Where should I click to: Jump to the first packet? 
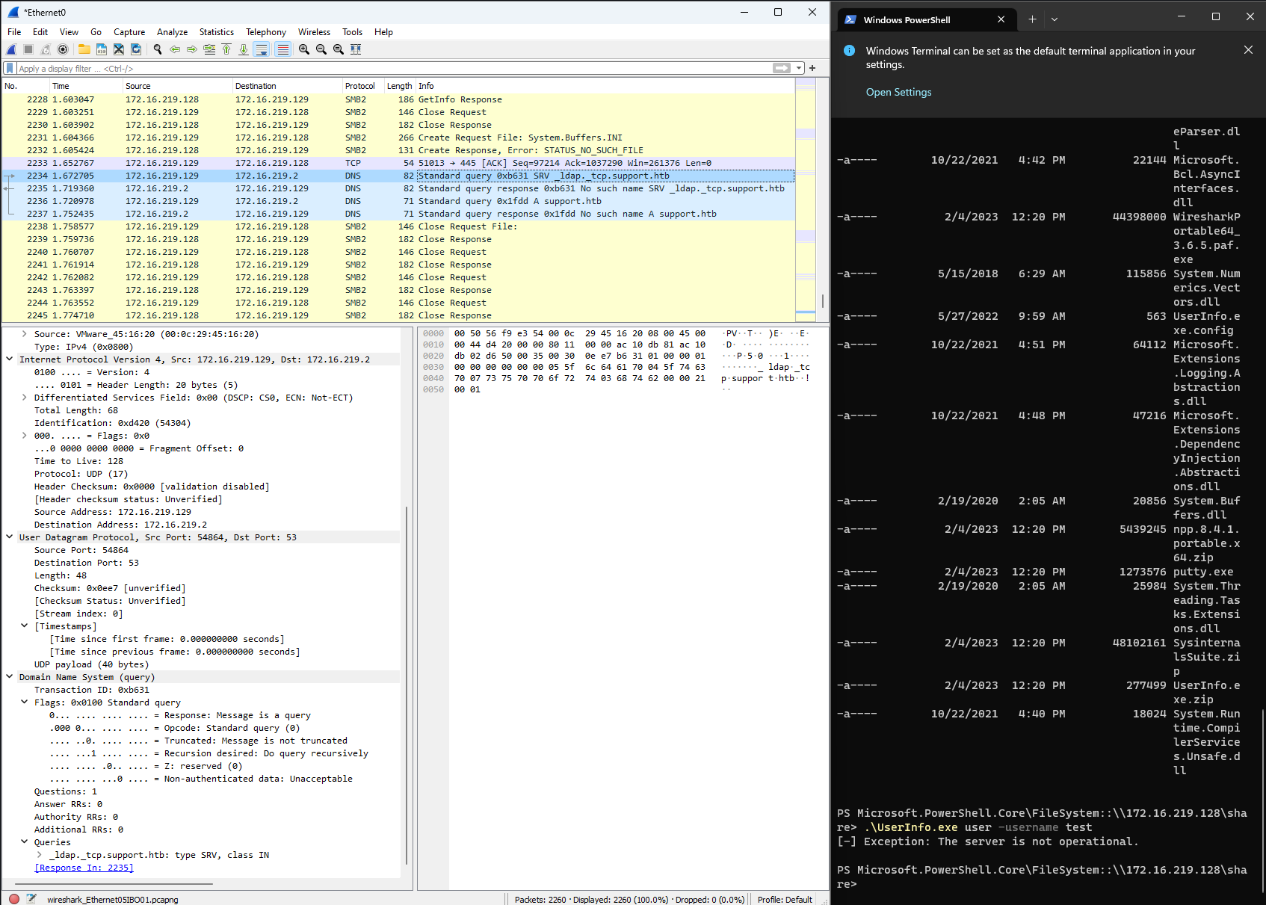pos(226,49)
